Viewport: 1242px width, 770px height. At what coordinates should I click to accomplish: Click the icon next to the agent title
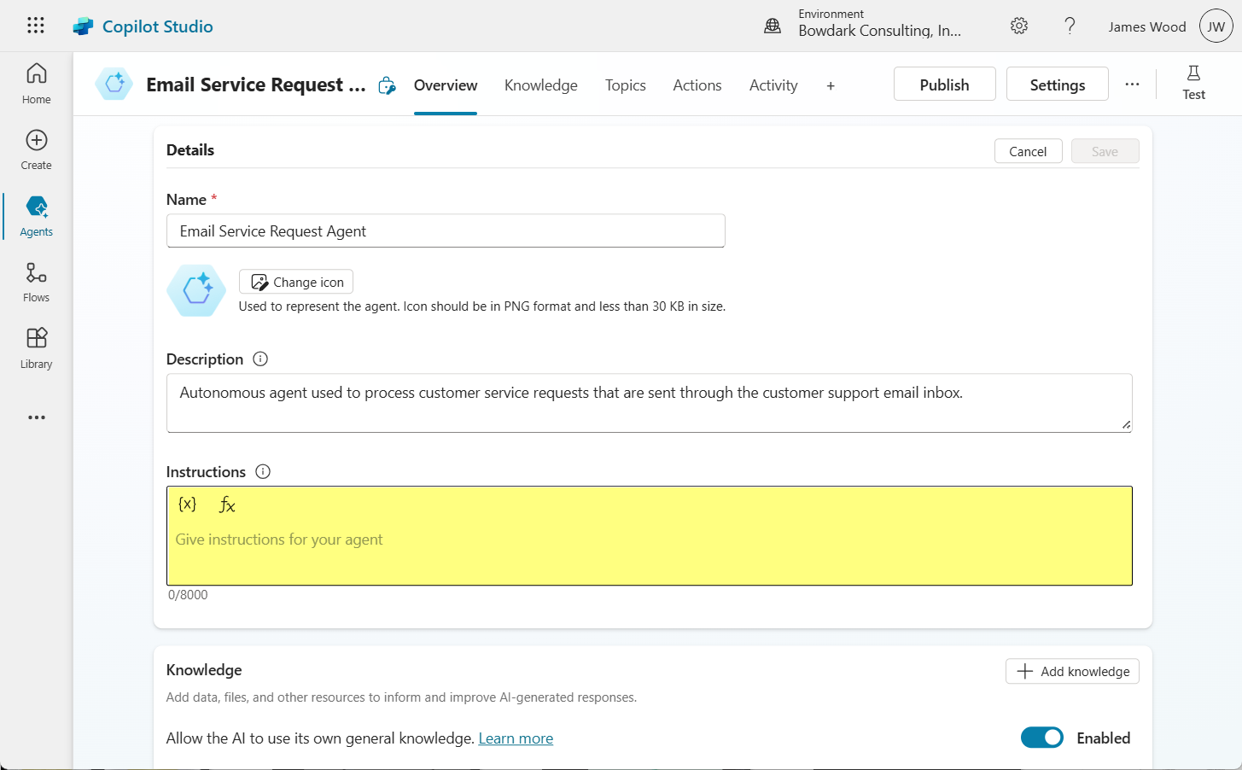click(x=387, y=85)
